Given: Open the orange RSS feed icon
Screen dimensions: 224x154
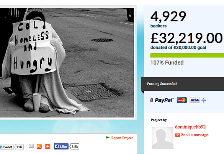Looking at the screenshot, I should point(39,146).
